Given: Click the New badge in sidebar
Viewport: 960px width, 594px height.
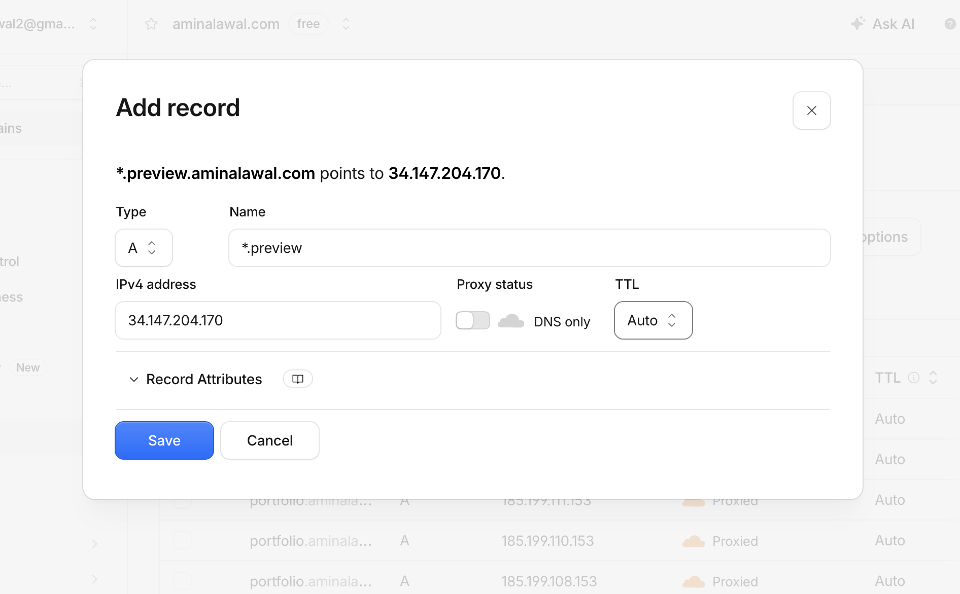Looking at the screenshot, I should (28, 367).
